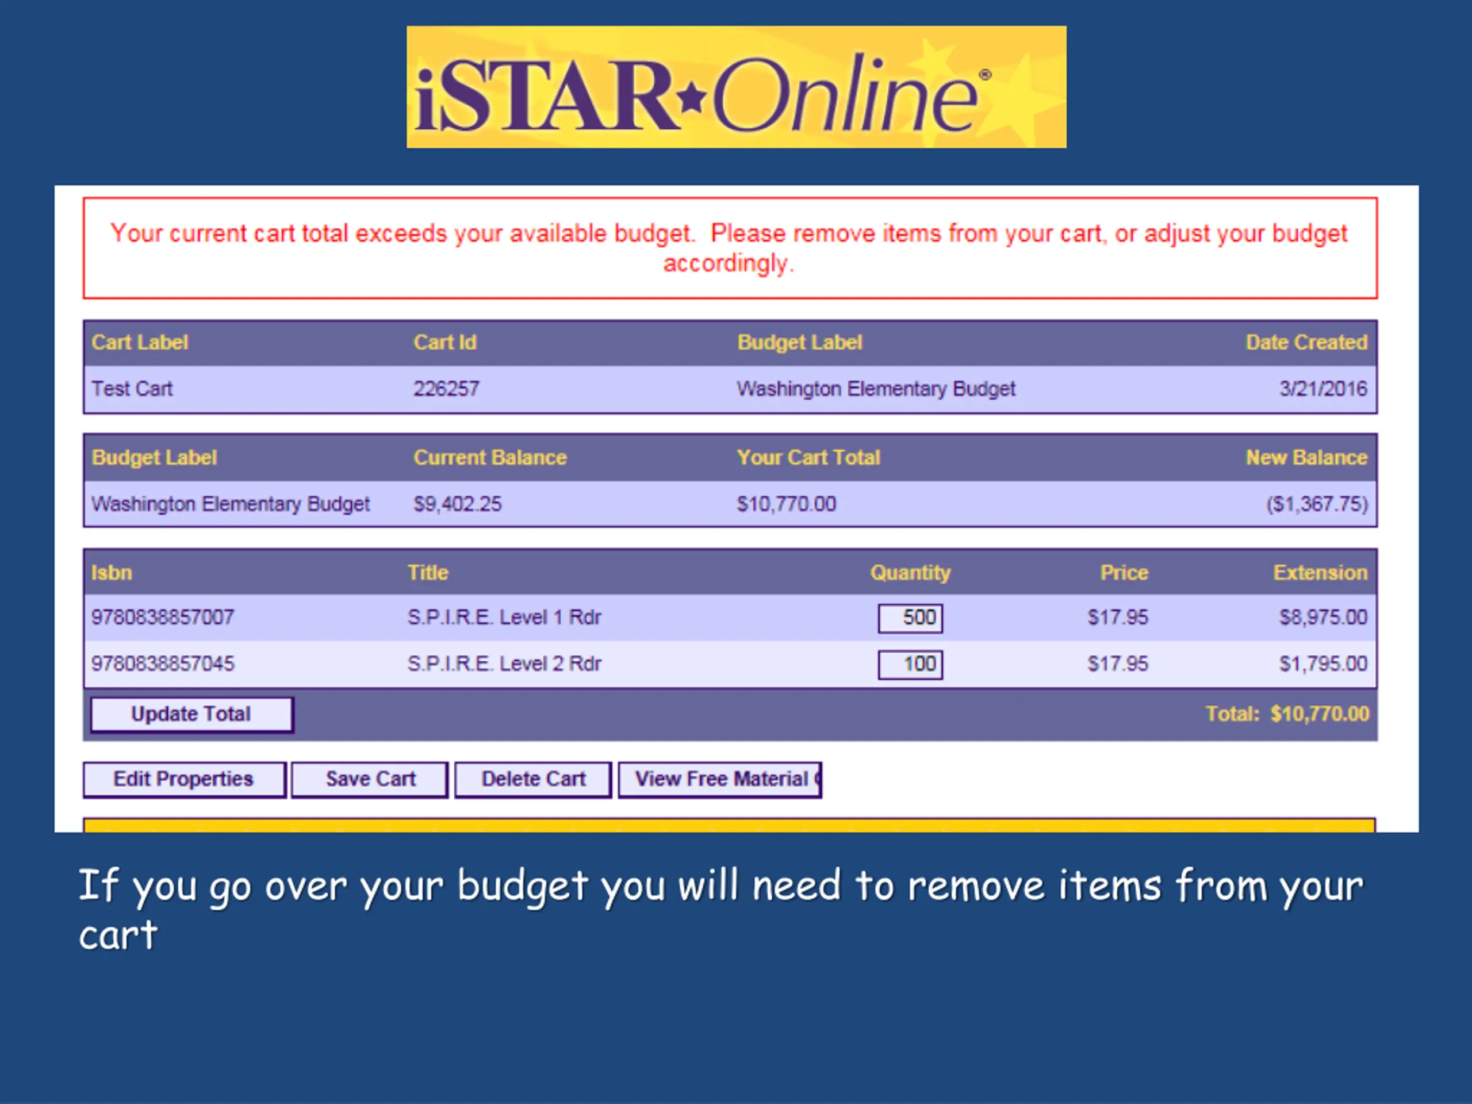
Task: Click the Cart Id column header
Action: click(x=444, y=343)
